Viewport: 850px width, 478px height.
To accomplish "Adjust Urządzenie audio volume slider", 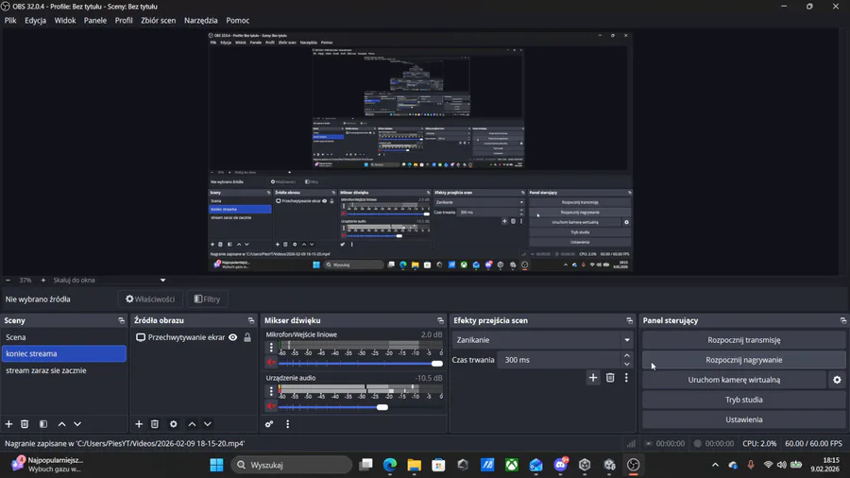I will (361, 406).
